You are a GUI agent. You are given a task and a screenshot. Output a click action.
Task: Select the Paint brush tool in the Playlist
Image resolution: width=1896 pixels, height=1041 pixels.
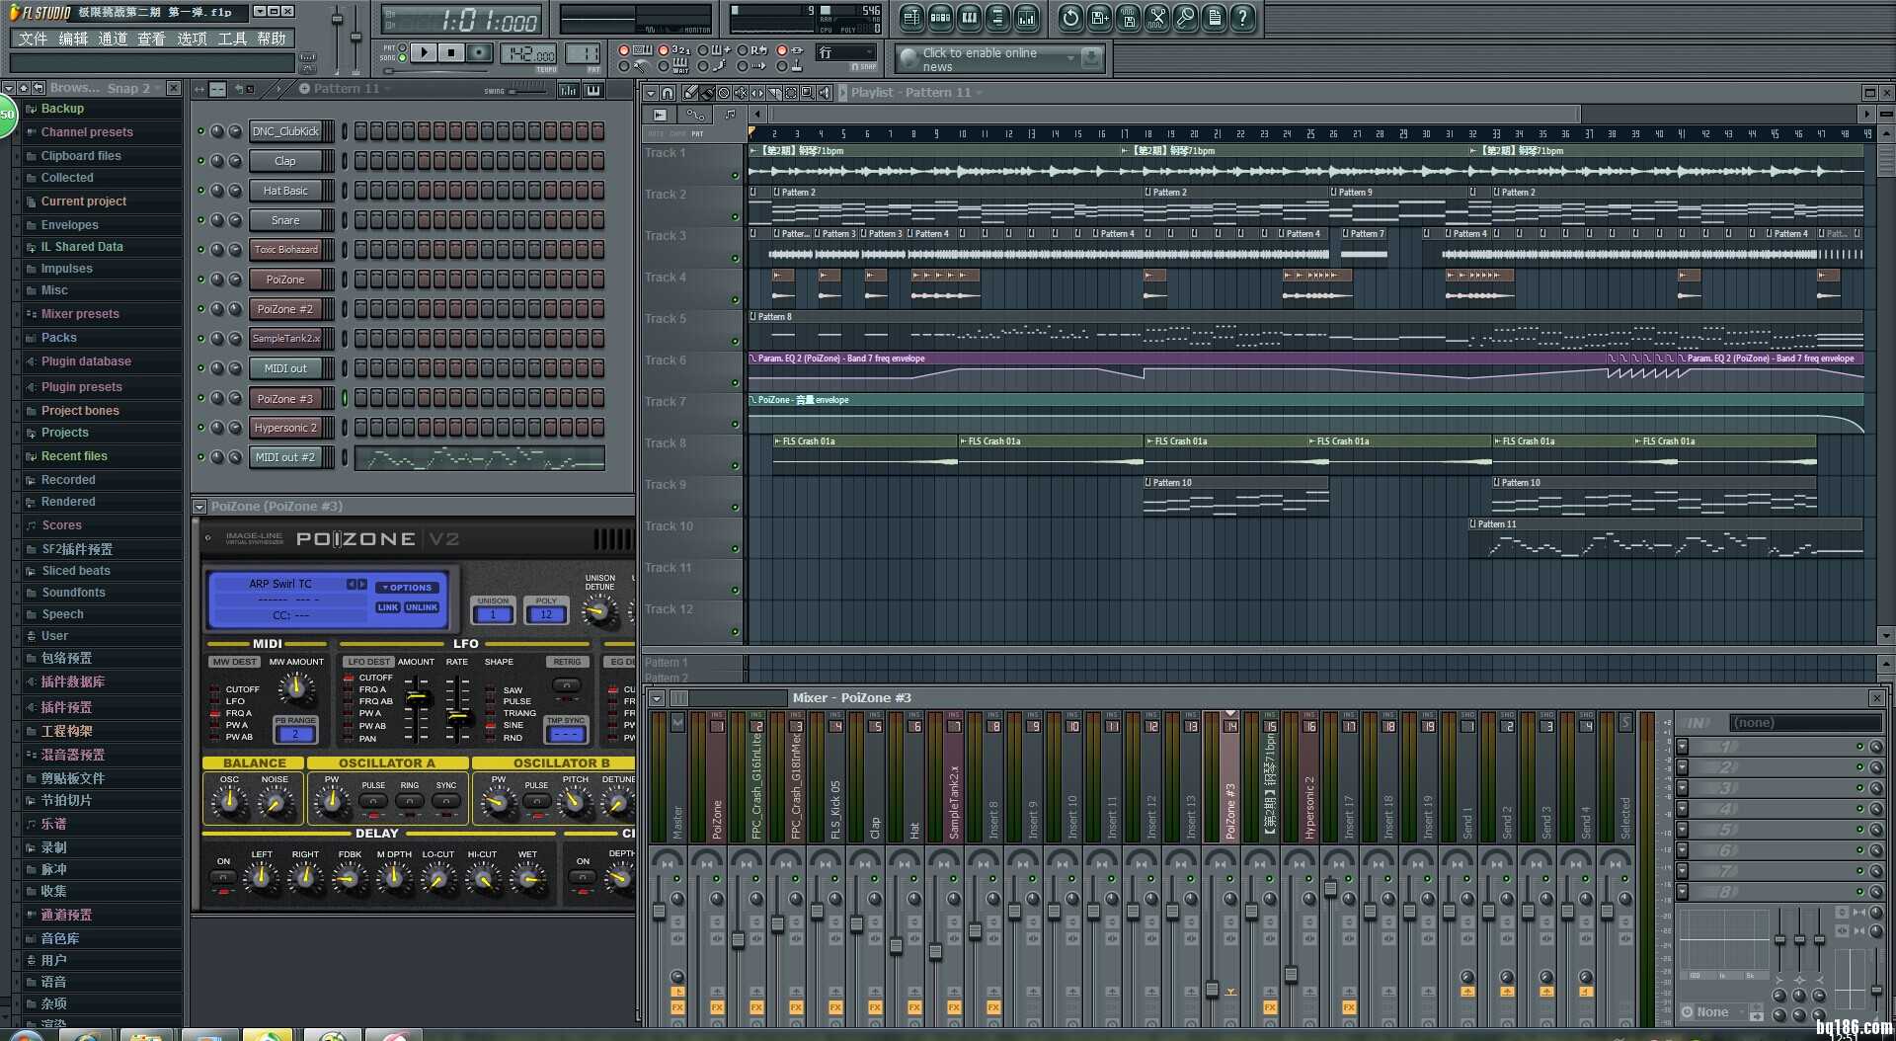point(707,93)
